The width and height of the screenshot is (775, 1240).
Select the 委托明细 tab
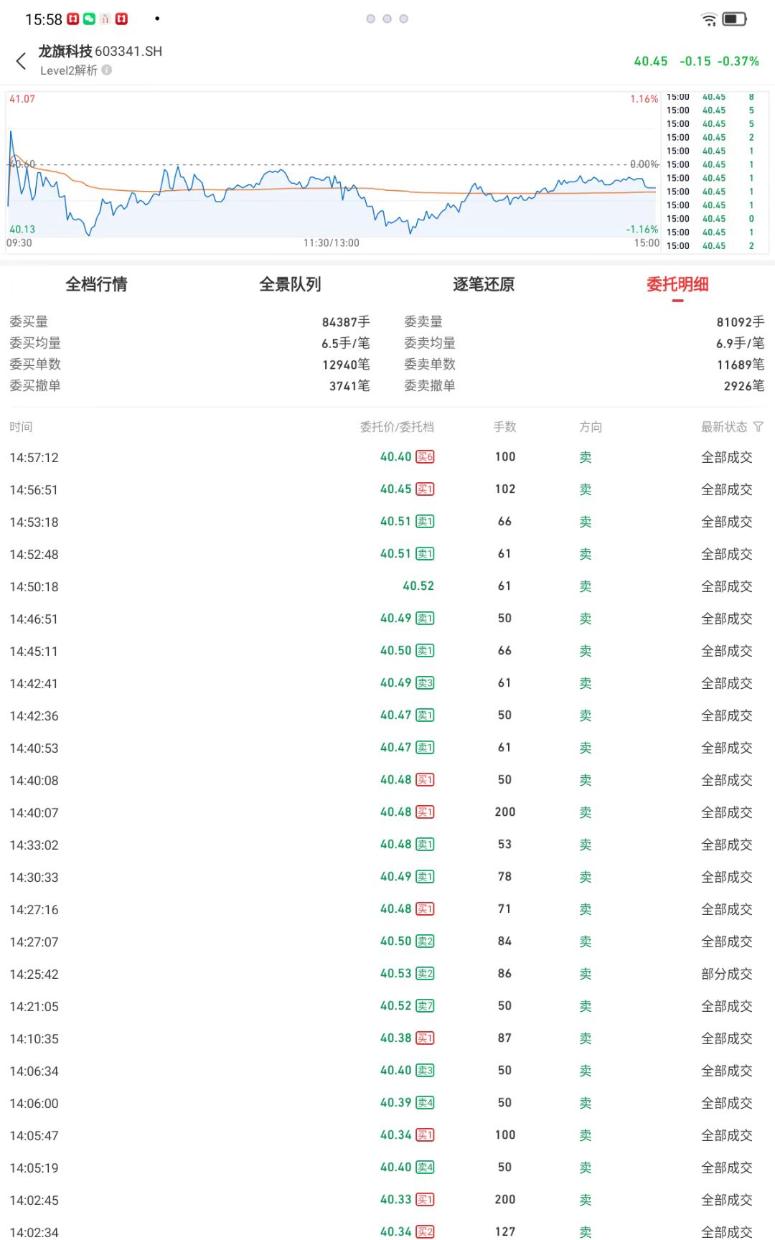coord(677,284)
